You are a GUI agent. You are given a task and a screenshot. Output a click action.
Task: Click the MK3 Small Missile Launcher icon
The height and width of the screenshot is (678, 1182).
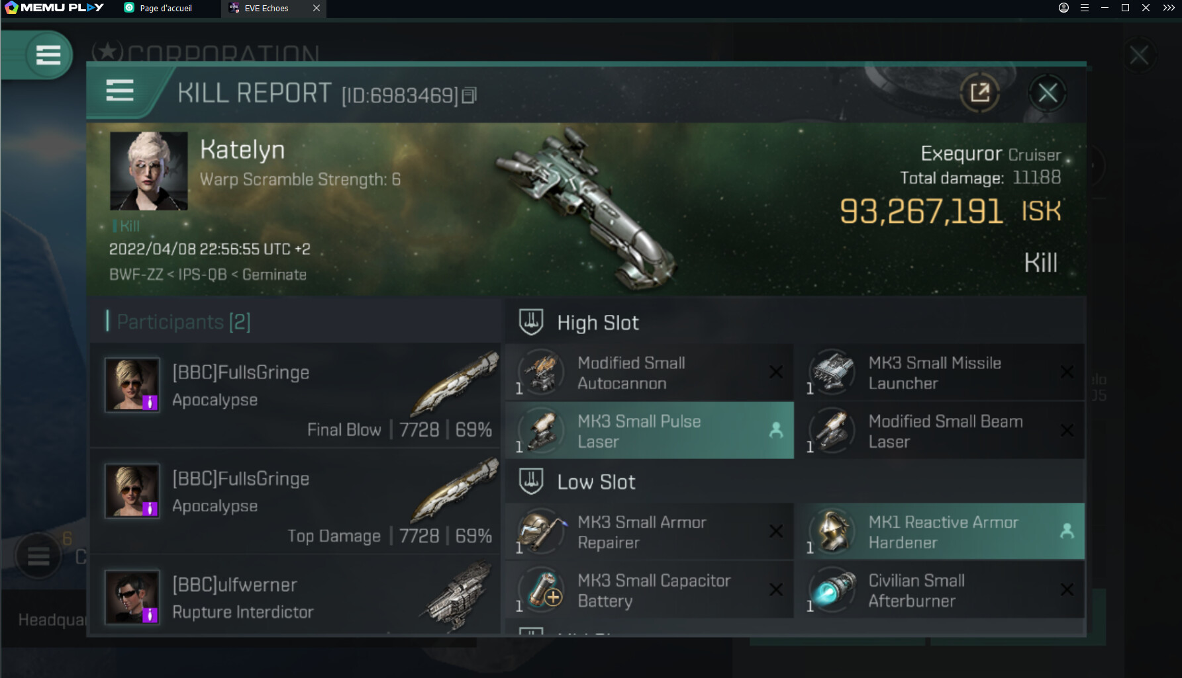coord(832,372)
